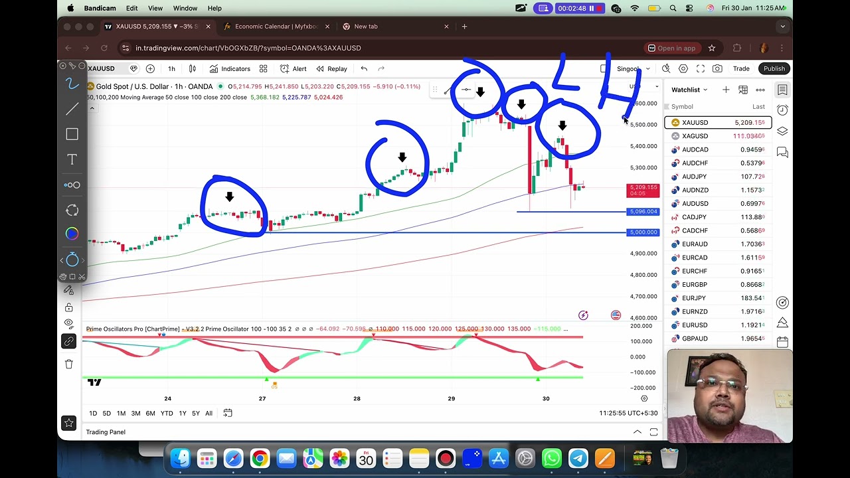Expand the Watchlist dropdown
Viewport: 850px width, 478px height.
(x=689, y=90)
